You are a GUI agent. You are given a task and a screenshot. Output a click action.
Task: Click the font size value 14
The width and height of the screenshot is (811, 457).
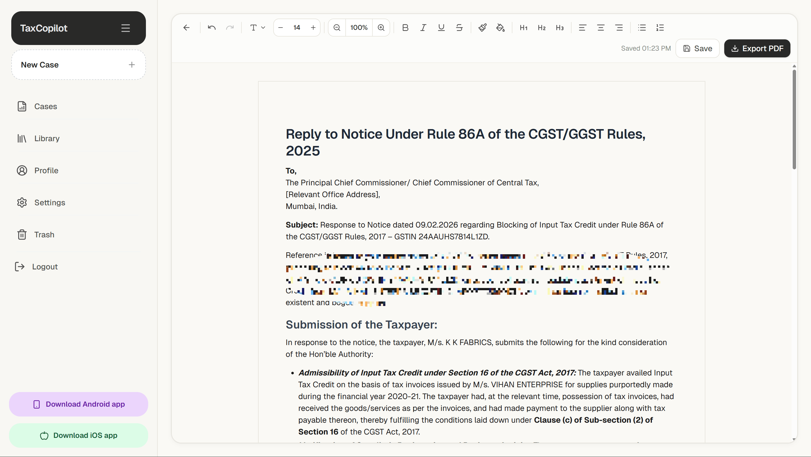(297, 28)
